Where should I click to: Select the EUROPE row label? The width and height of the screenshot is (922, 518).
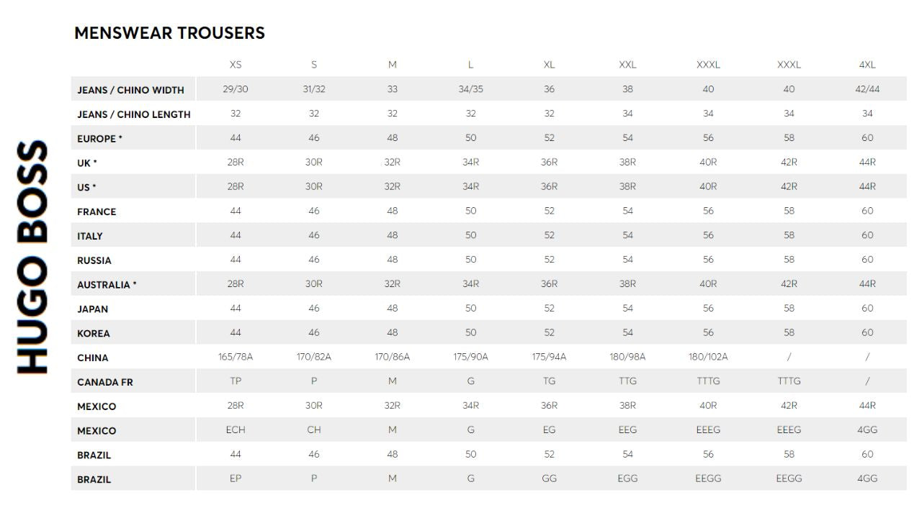click(x=99, y=139)
